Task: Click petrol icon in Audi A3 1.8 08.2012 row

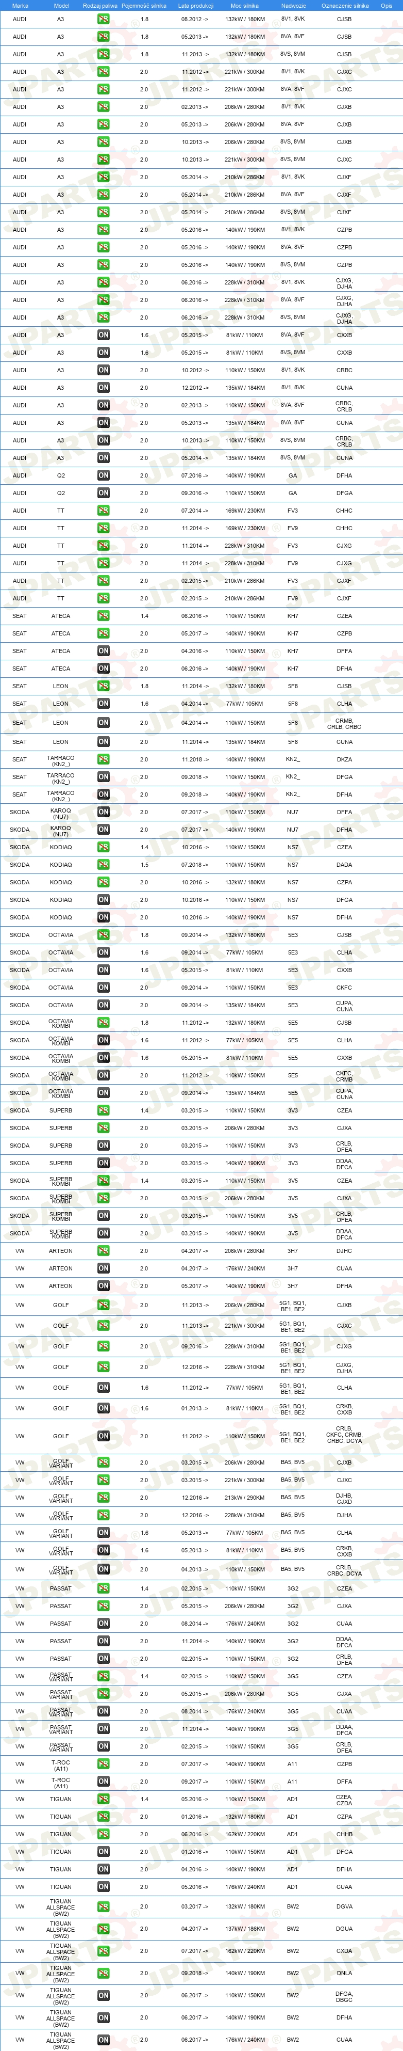Action: [104, 19]
